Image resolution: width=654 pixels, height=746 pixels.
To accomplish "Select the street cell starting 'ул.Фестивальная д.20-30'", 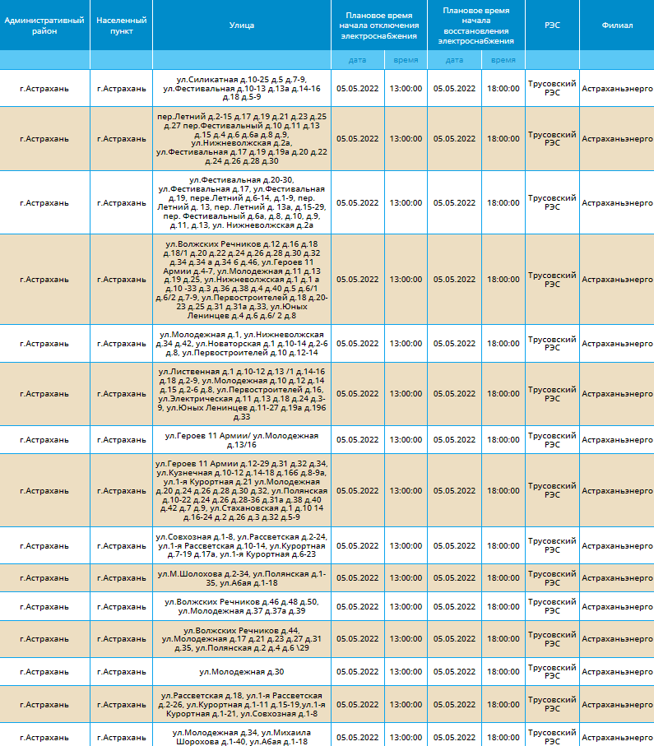I will pyautogui.click(x=242, y=202).
